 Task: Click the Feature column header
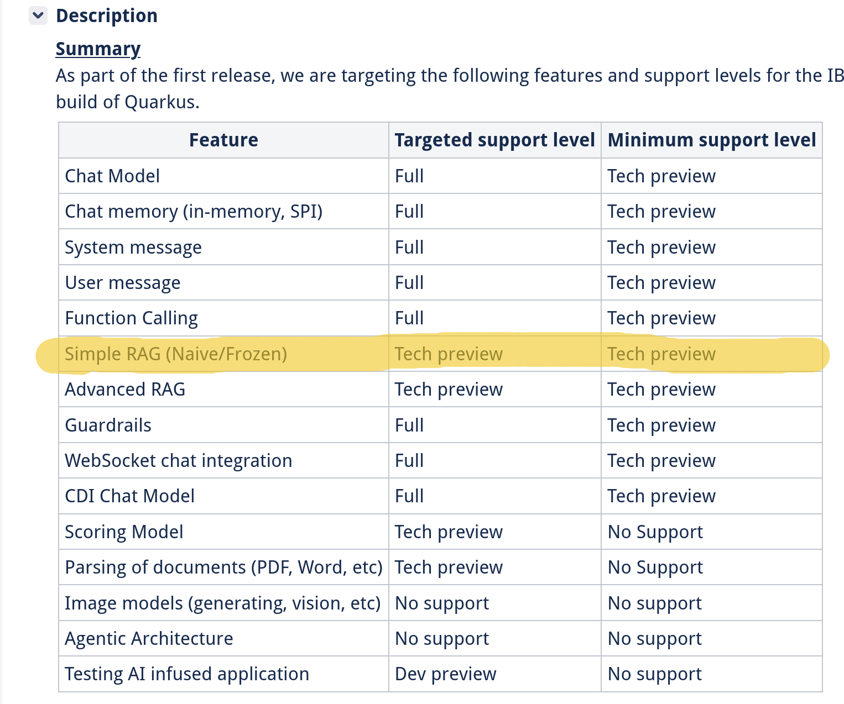pos(223,140)
